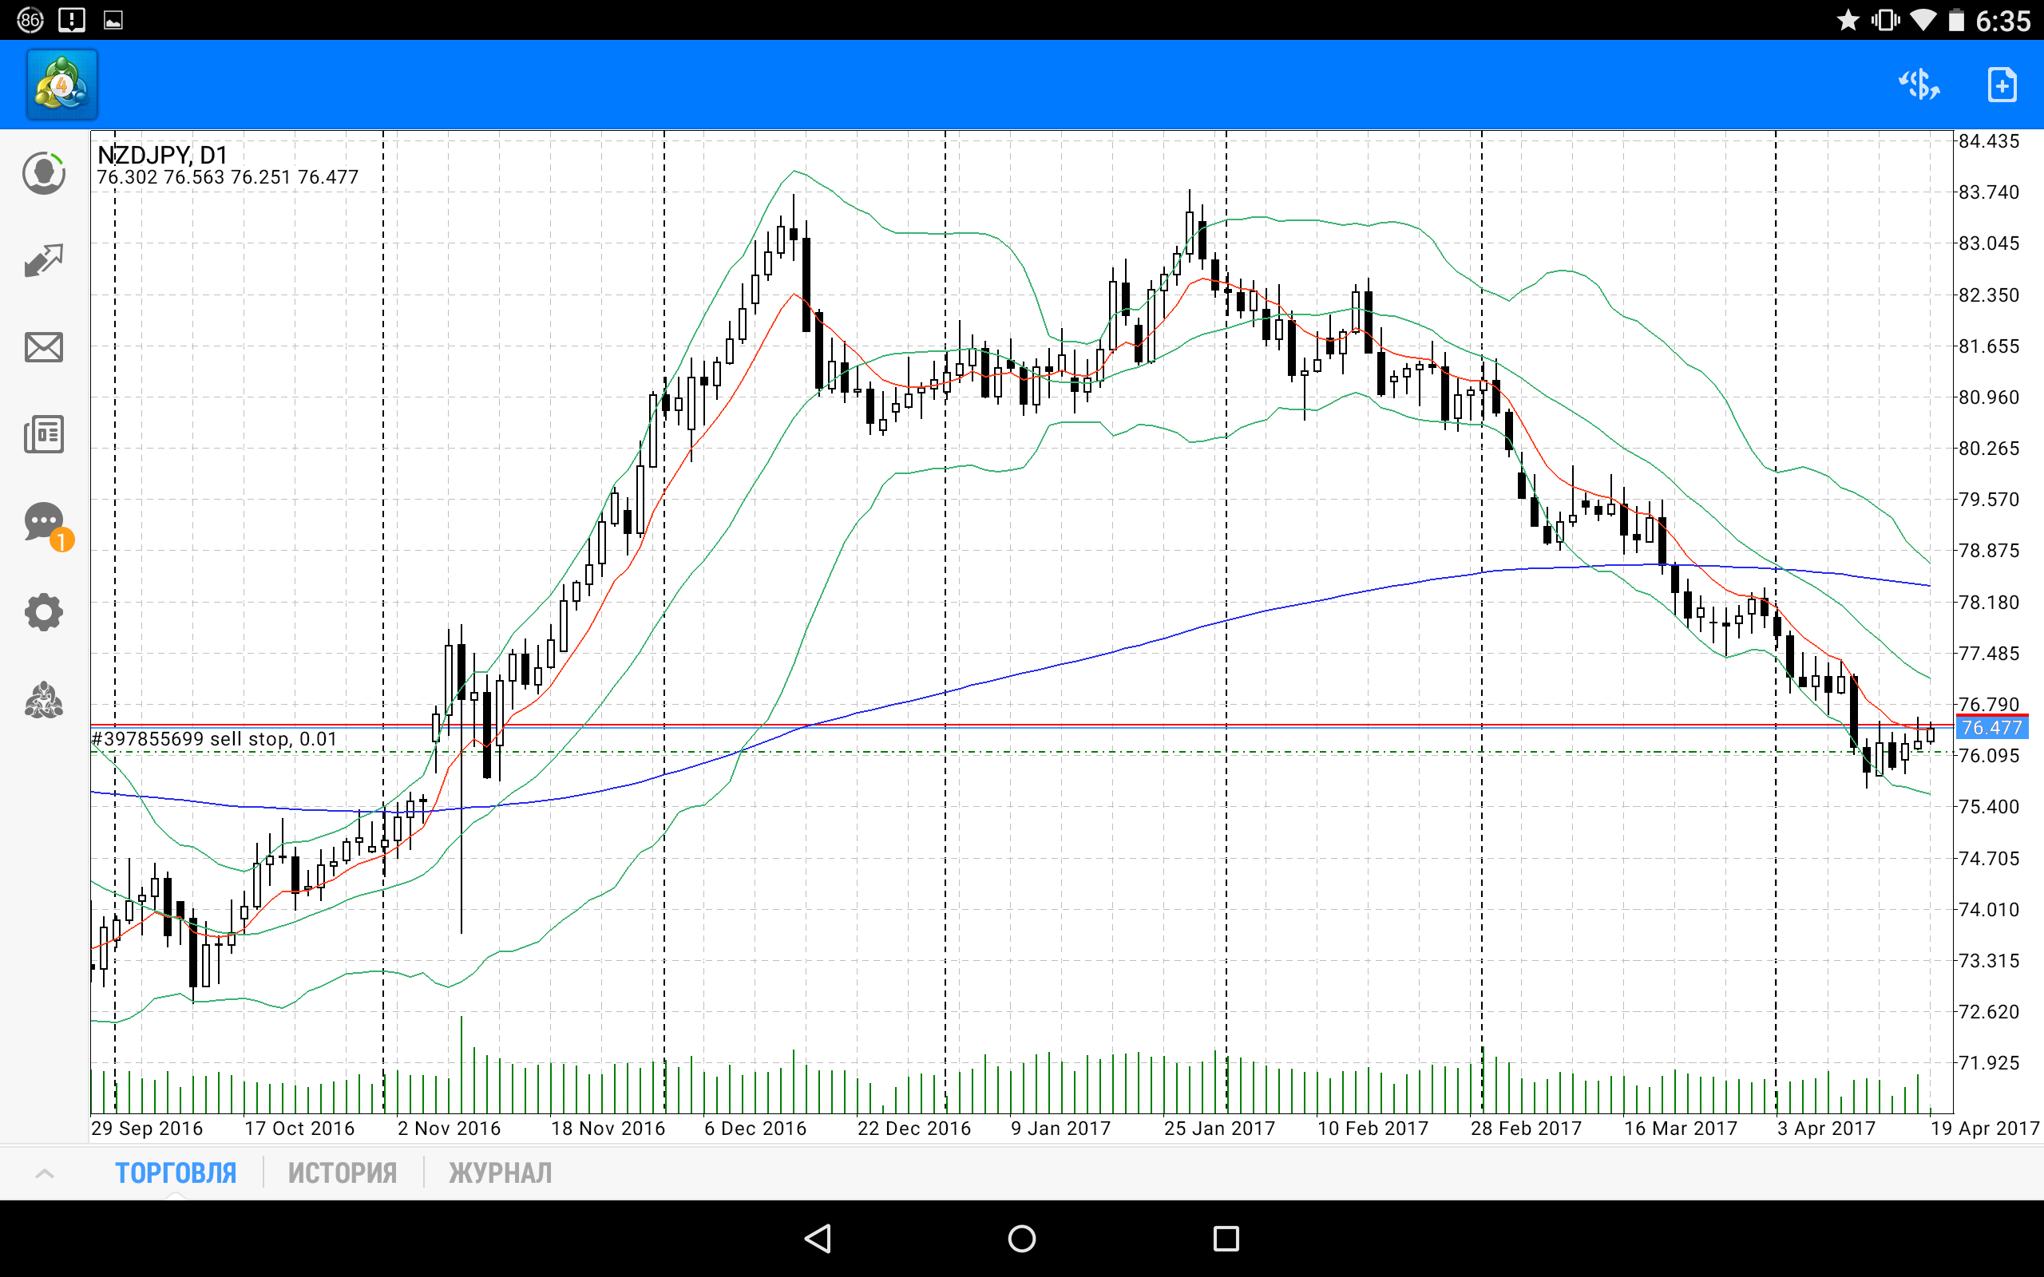Open the Android recent apps square

coord(1226,1238)
